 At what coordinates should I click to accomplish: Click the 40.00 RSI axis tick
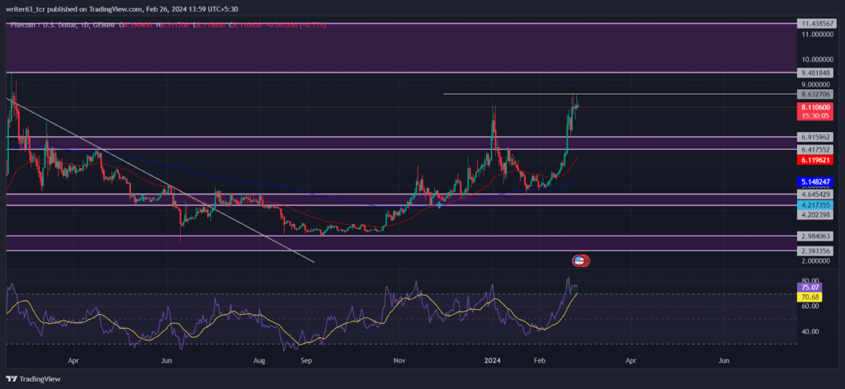(x=810, y=331)
